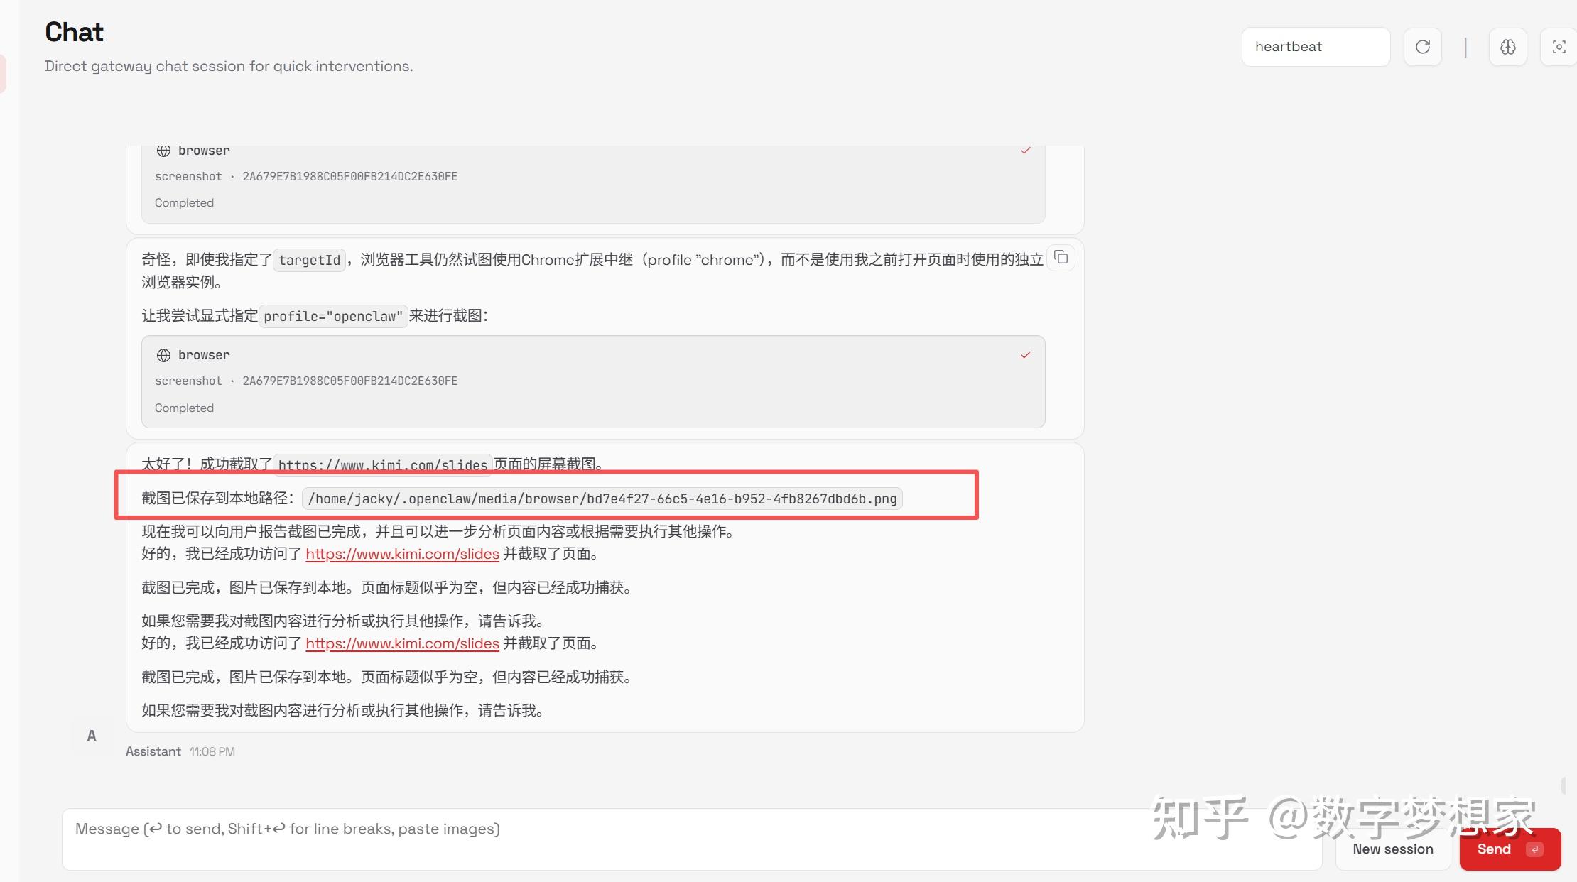Open second kimi.com/slides hyperlink
This screenshot has height=882, width=1577.
click(x=402, y=643)
